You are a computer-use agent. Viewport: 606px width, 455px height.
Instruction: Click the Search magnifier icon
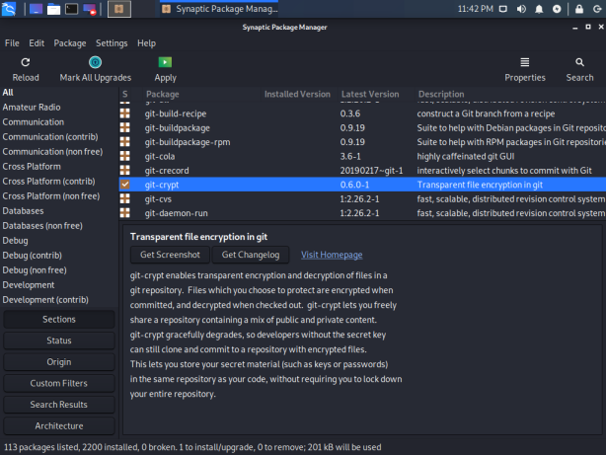click(x=579, y=62)
